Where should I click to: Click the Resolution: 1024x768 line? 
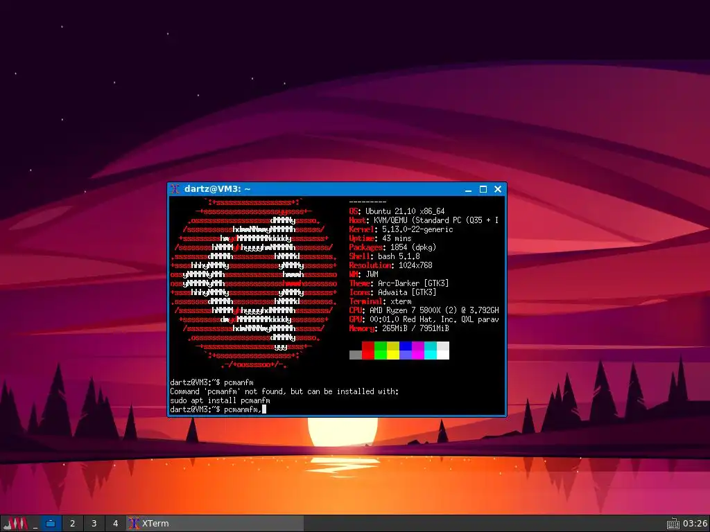click(x=391, y=265)
